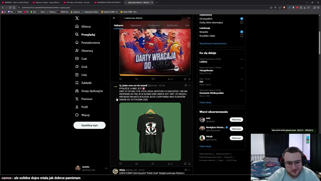Open FACEIT.com bookmark
Screen dimensions: 321x181
[63, 12]
